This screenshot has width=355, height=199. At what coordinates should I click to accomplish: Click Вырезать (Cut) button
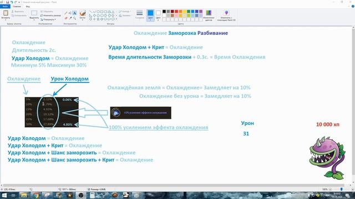pos(18,11)
